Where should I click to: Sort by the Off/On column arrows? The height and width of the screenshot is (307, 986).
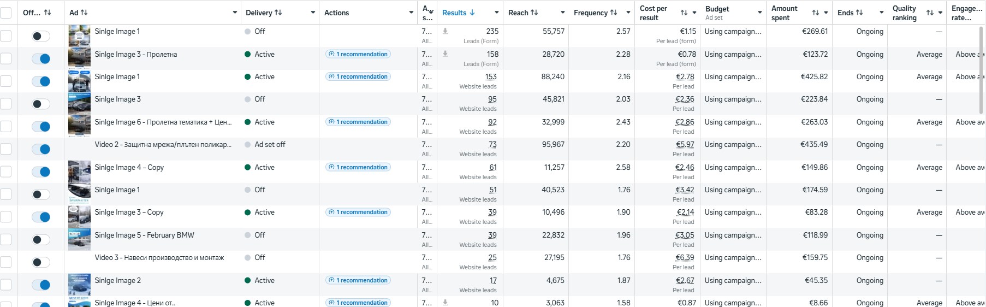(x=47, y=13)
